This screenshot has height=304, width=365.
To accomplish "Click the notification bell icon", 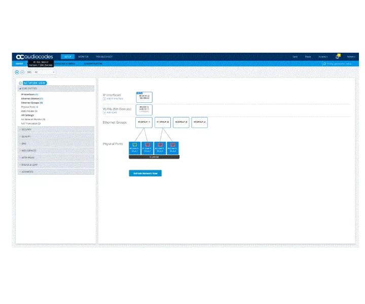I will point(337,57).
